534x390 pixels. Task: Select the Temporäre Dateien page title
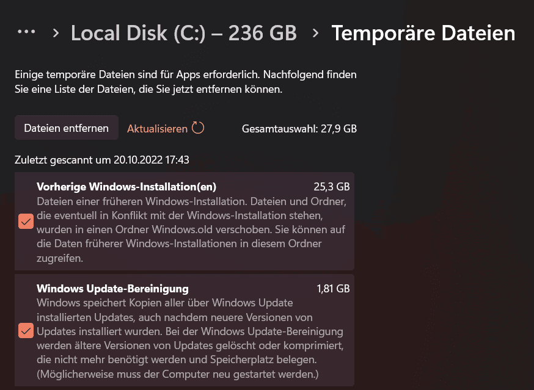pyautogui.click(x=423, y=33)
